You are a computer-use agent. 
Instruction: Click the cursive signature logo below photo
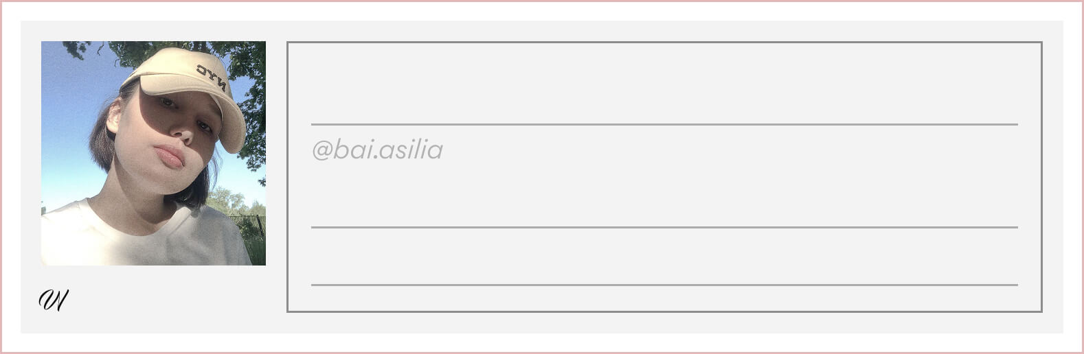53,300
